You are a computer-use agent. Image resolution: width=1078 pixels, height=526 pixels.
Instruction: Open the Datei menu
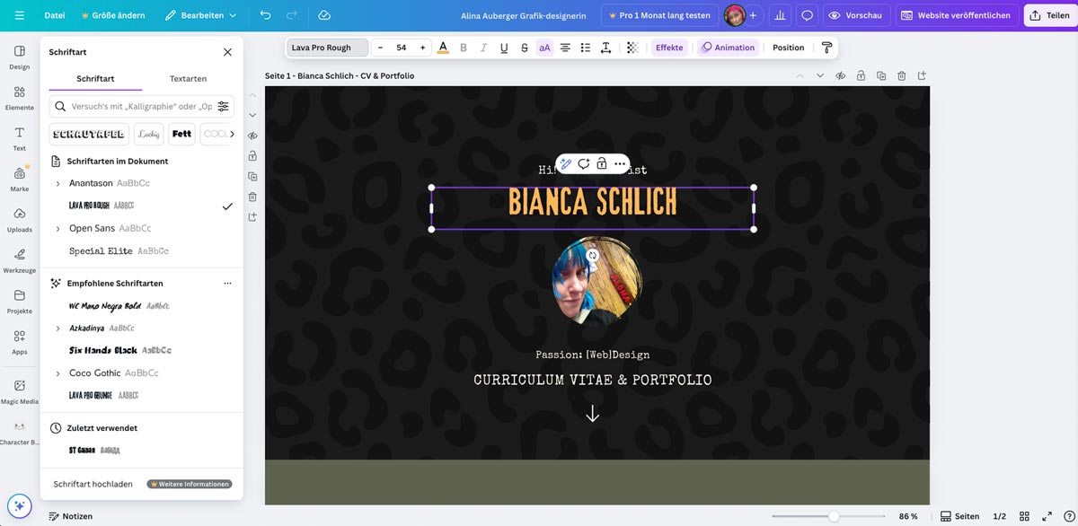click(55, 15)
